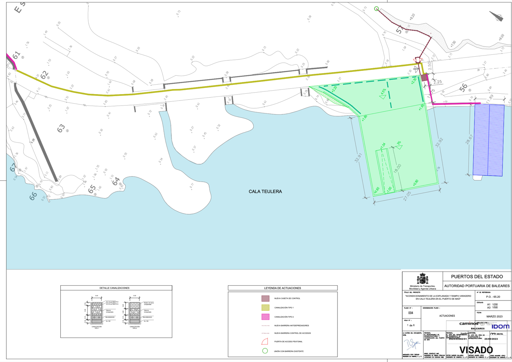This screenshot has width=512, height=362.
Task: Click the "VISADO" stamp text
Action: 476,350
